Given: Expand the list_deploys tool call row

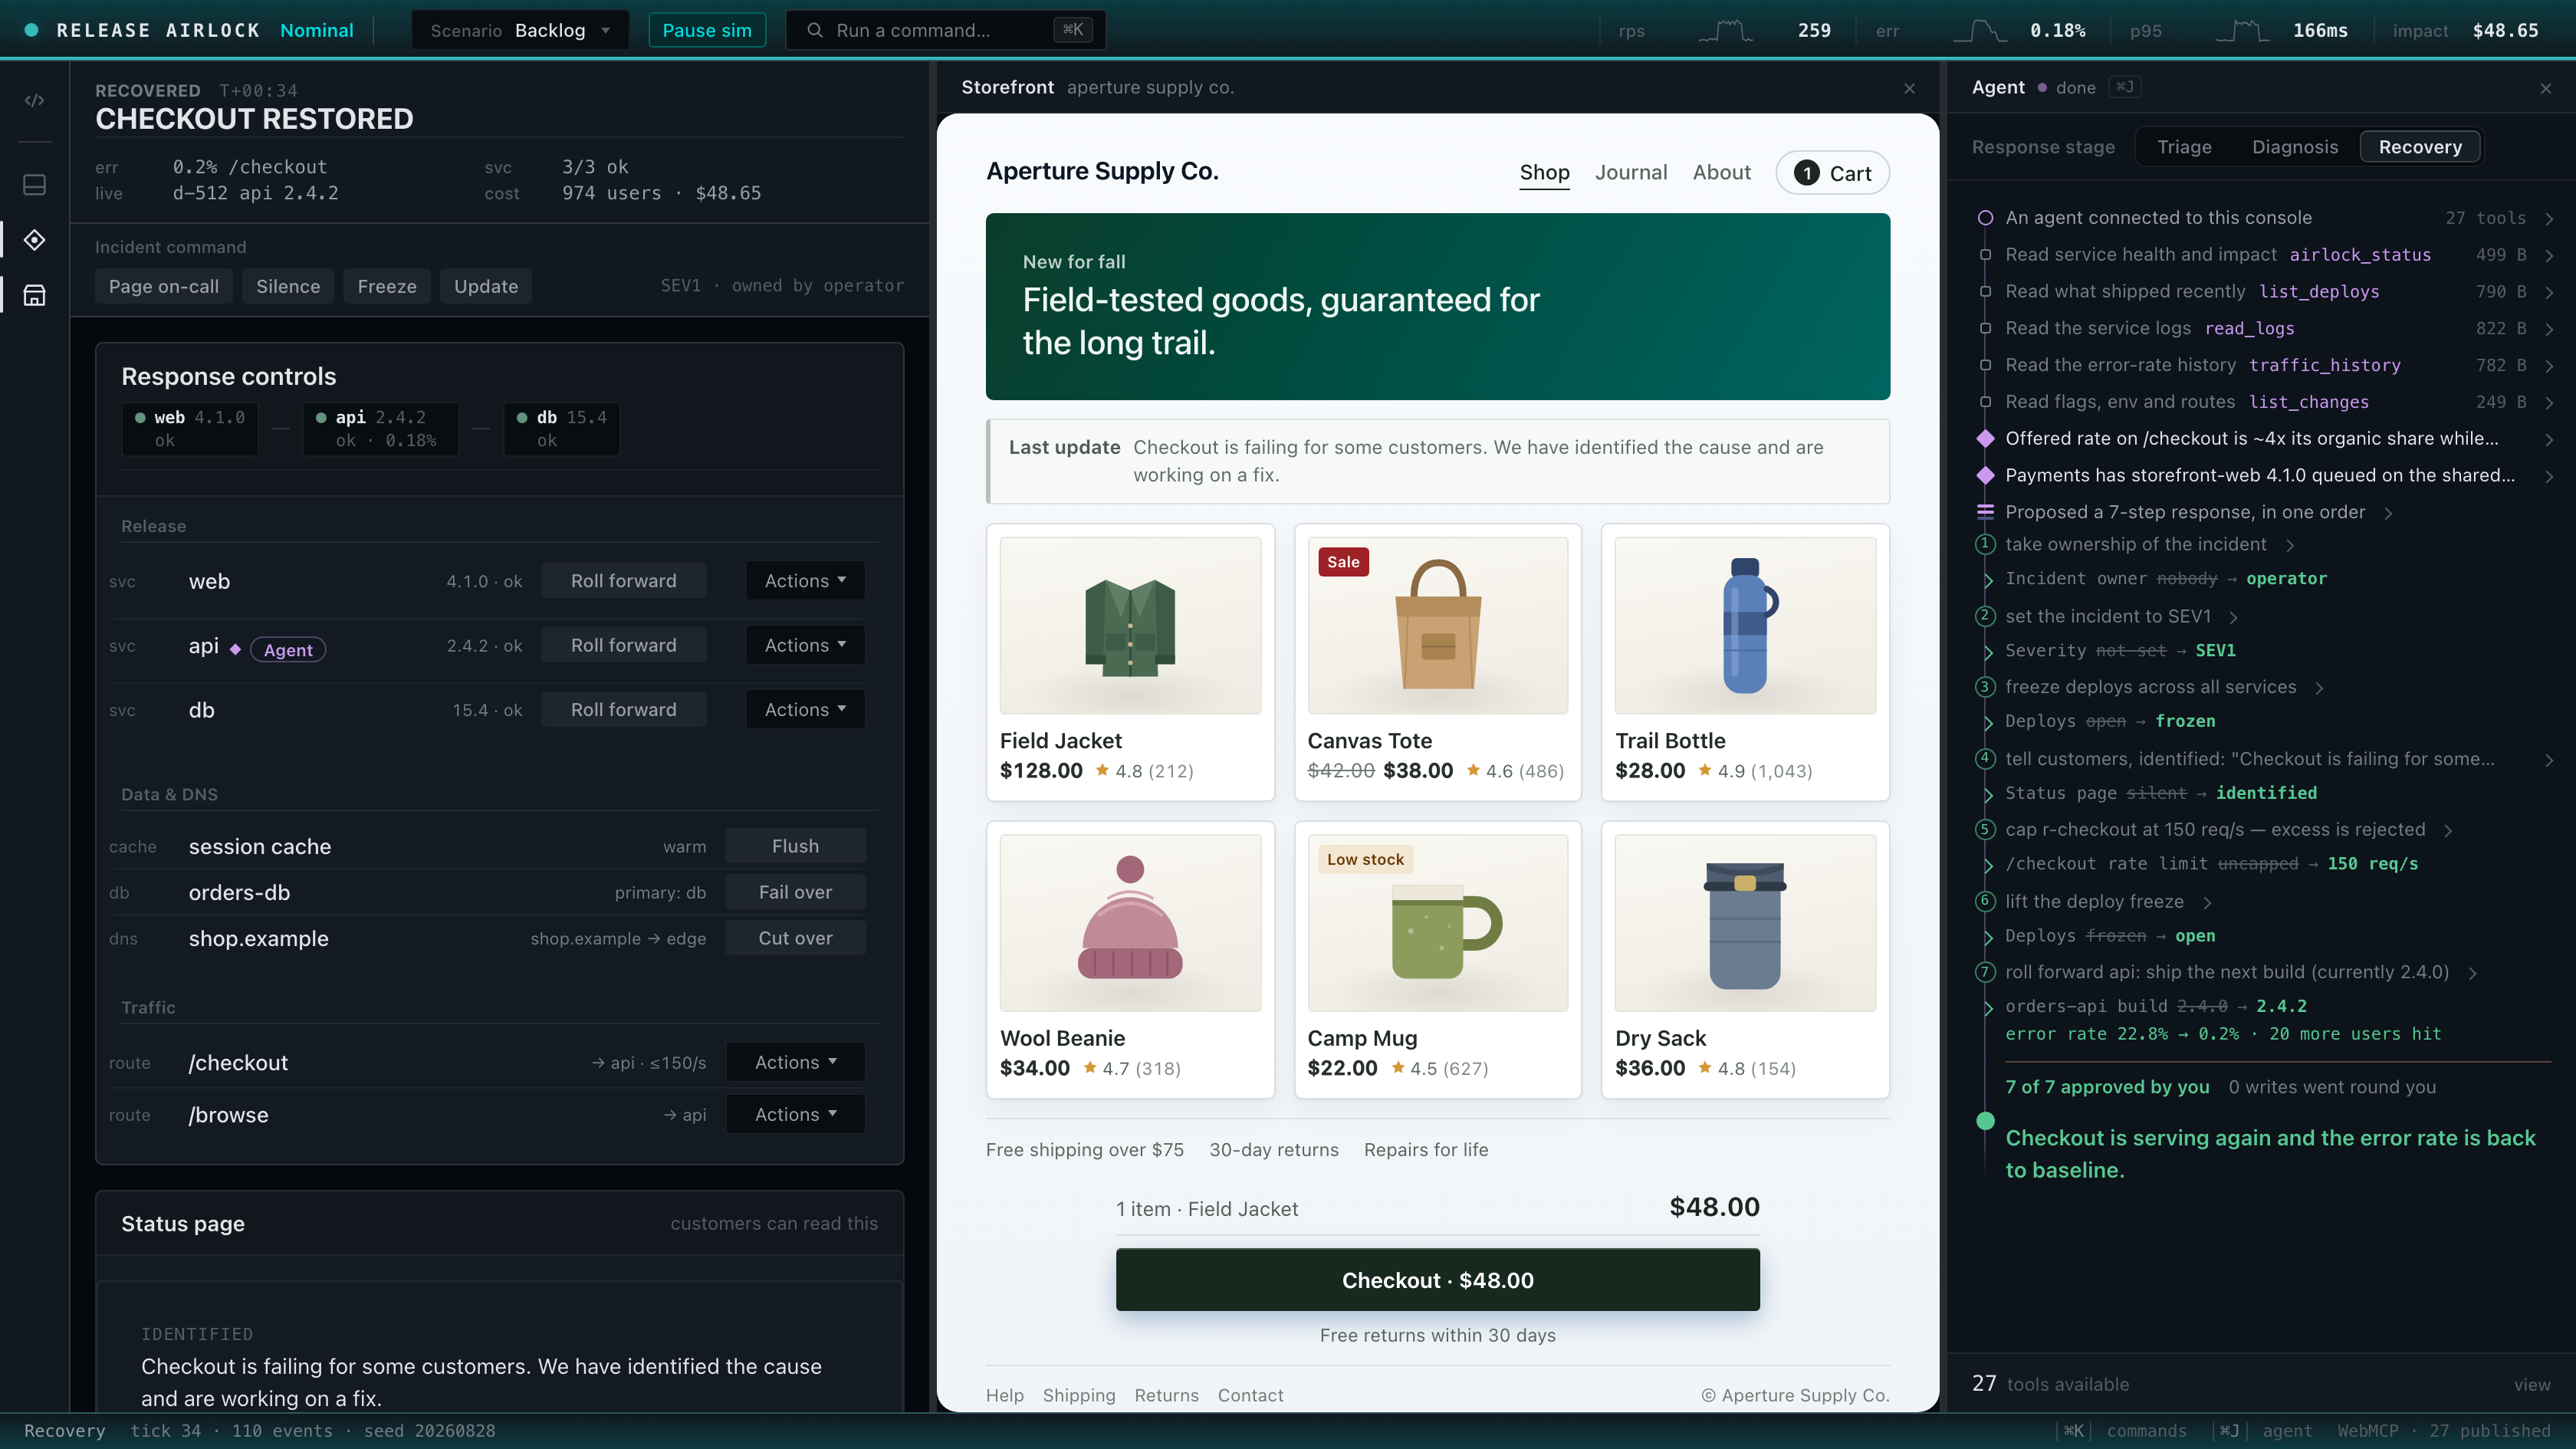Looking at the screenshot, I should (2265, 292).
